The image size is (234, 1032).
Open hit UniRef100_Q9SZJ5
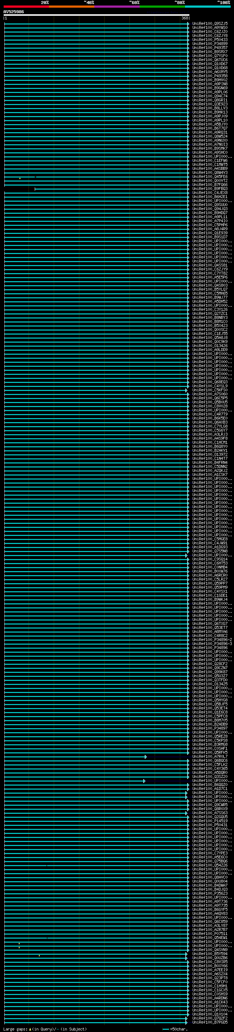[x=210, y=24]
